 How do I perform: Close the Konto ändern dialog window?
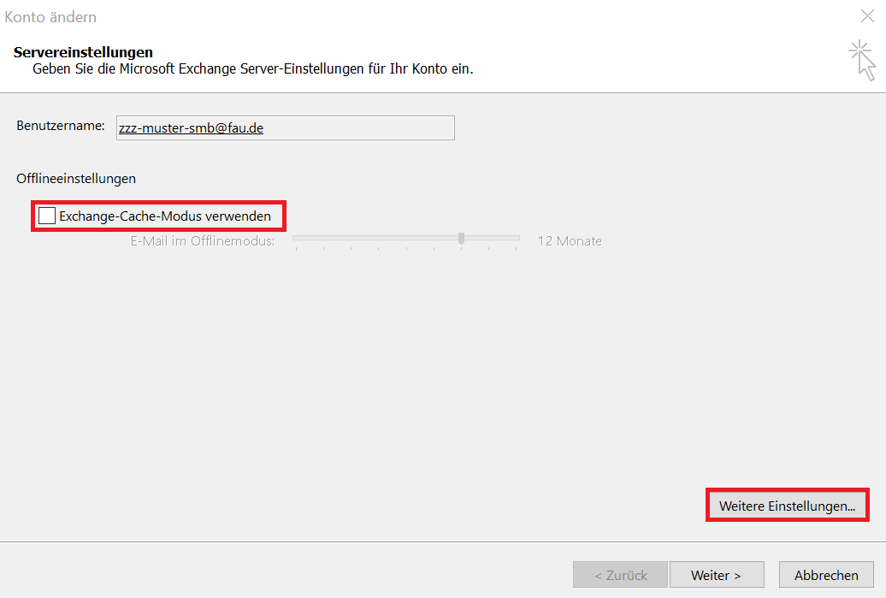(x=866, y=16)
